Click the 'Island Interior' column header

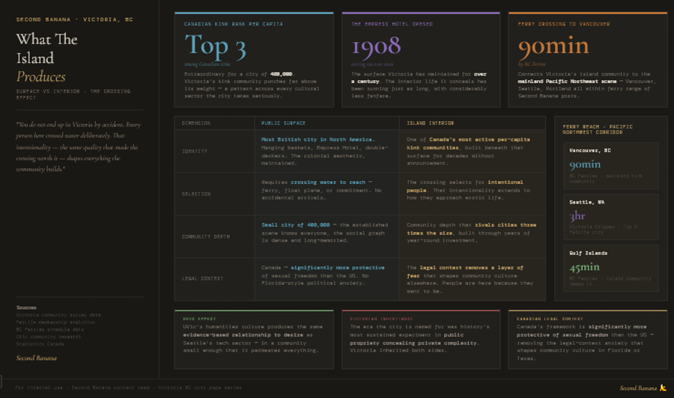430,123
